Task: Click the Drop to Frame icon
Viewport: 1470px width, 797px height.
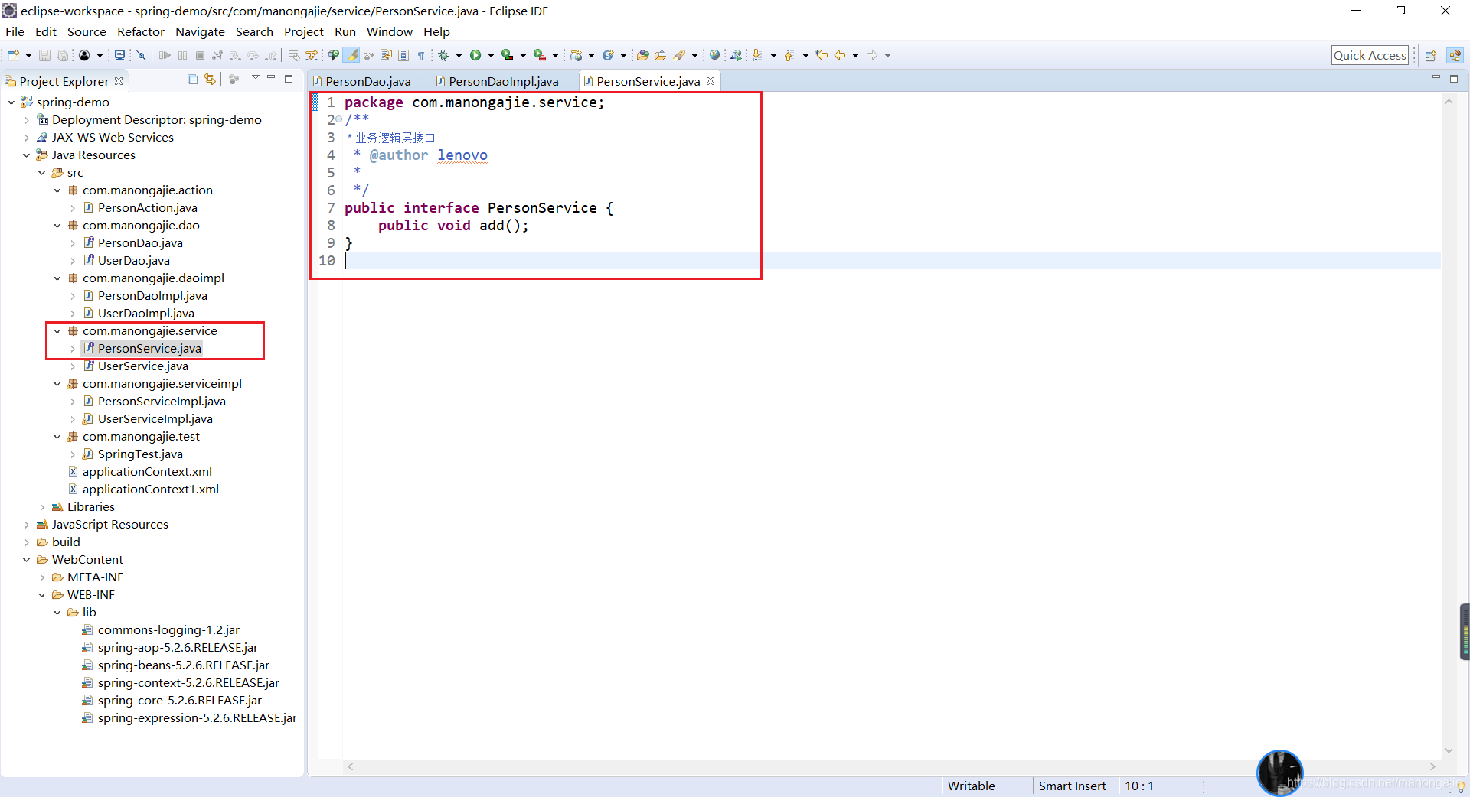Action: [293, 55]
